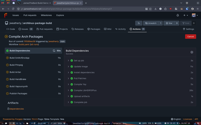
Task: Open repository Settings
Action: [188, 29]
